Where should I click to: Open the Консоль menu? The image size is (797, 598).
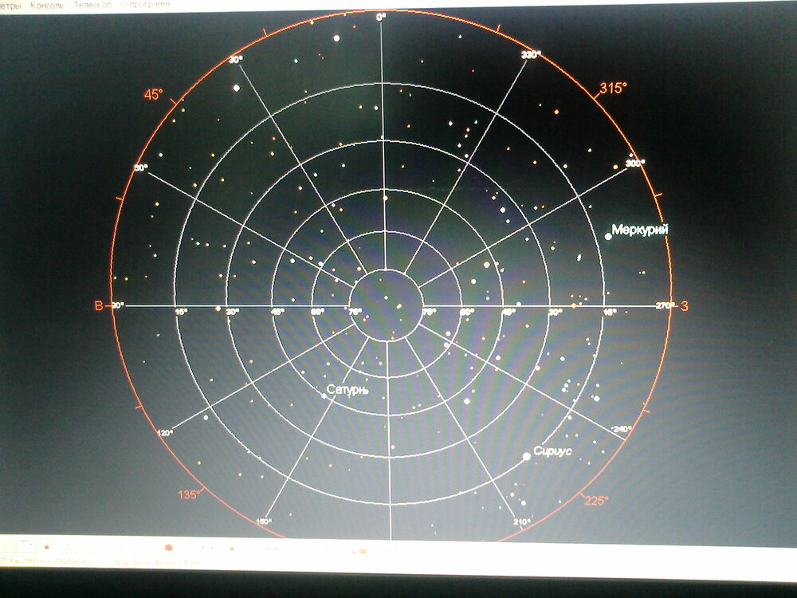pyautogui.click(x=47, y=6)
